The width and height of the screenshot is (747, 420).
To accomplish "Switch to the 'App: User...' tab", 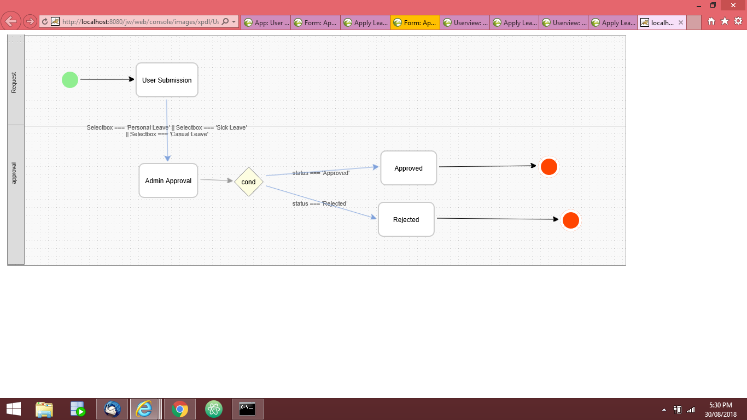I will tap(266, 22).
